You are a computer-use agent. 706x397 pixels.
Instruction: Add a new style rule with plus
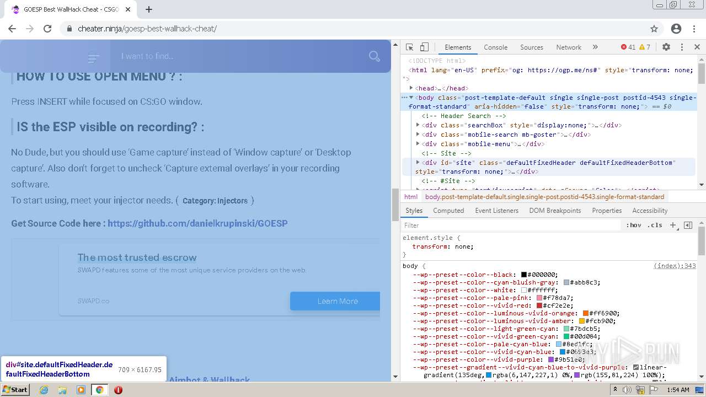(673, 225)
